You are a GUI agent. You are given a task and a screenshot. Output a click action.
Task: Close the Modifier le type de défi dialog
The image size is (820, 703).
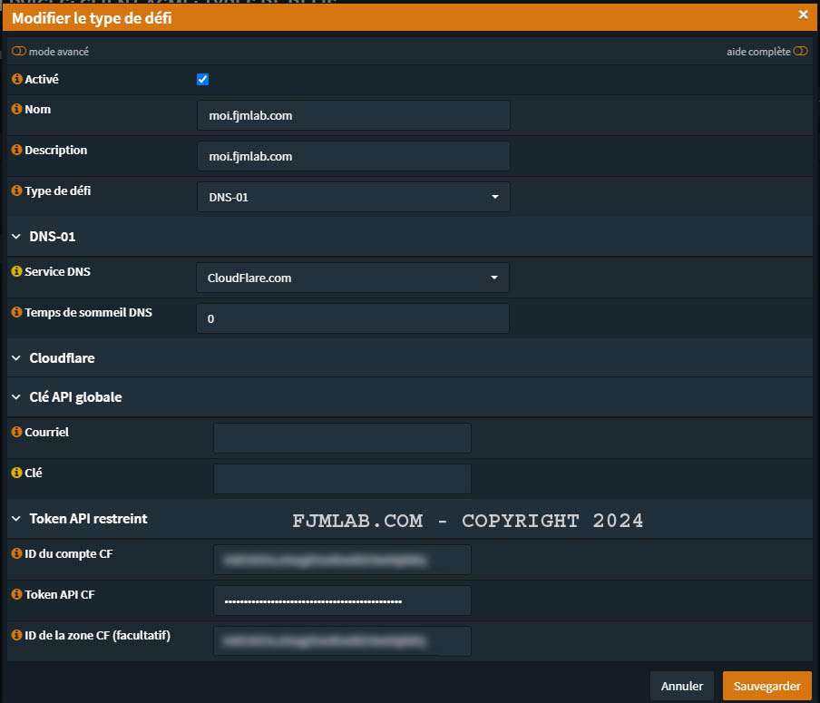pos(803,15)
